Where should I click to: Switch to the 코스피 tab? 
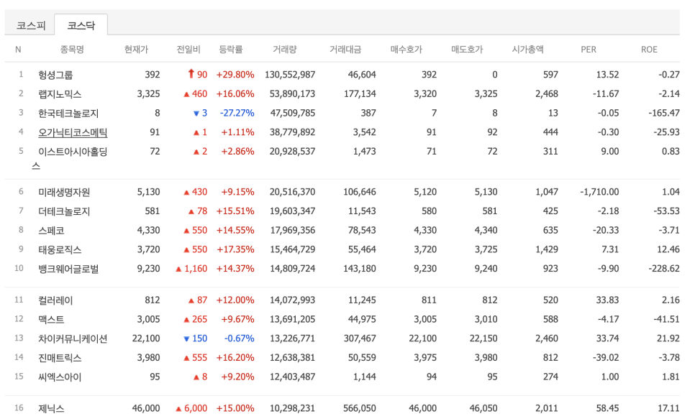pos(31,25)
